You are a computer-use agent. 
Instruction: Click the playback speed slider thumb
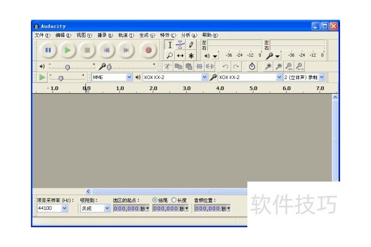61,78
